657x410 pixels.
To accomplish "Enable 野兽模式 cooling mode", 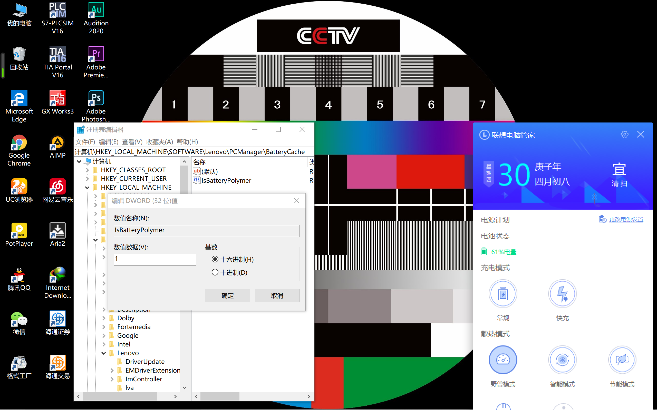I will (x=503, y=360).
